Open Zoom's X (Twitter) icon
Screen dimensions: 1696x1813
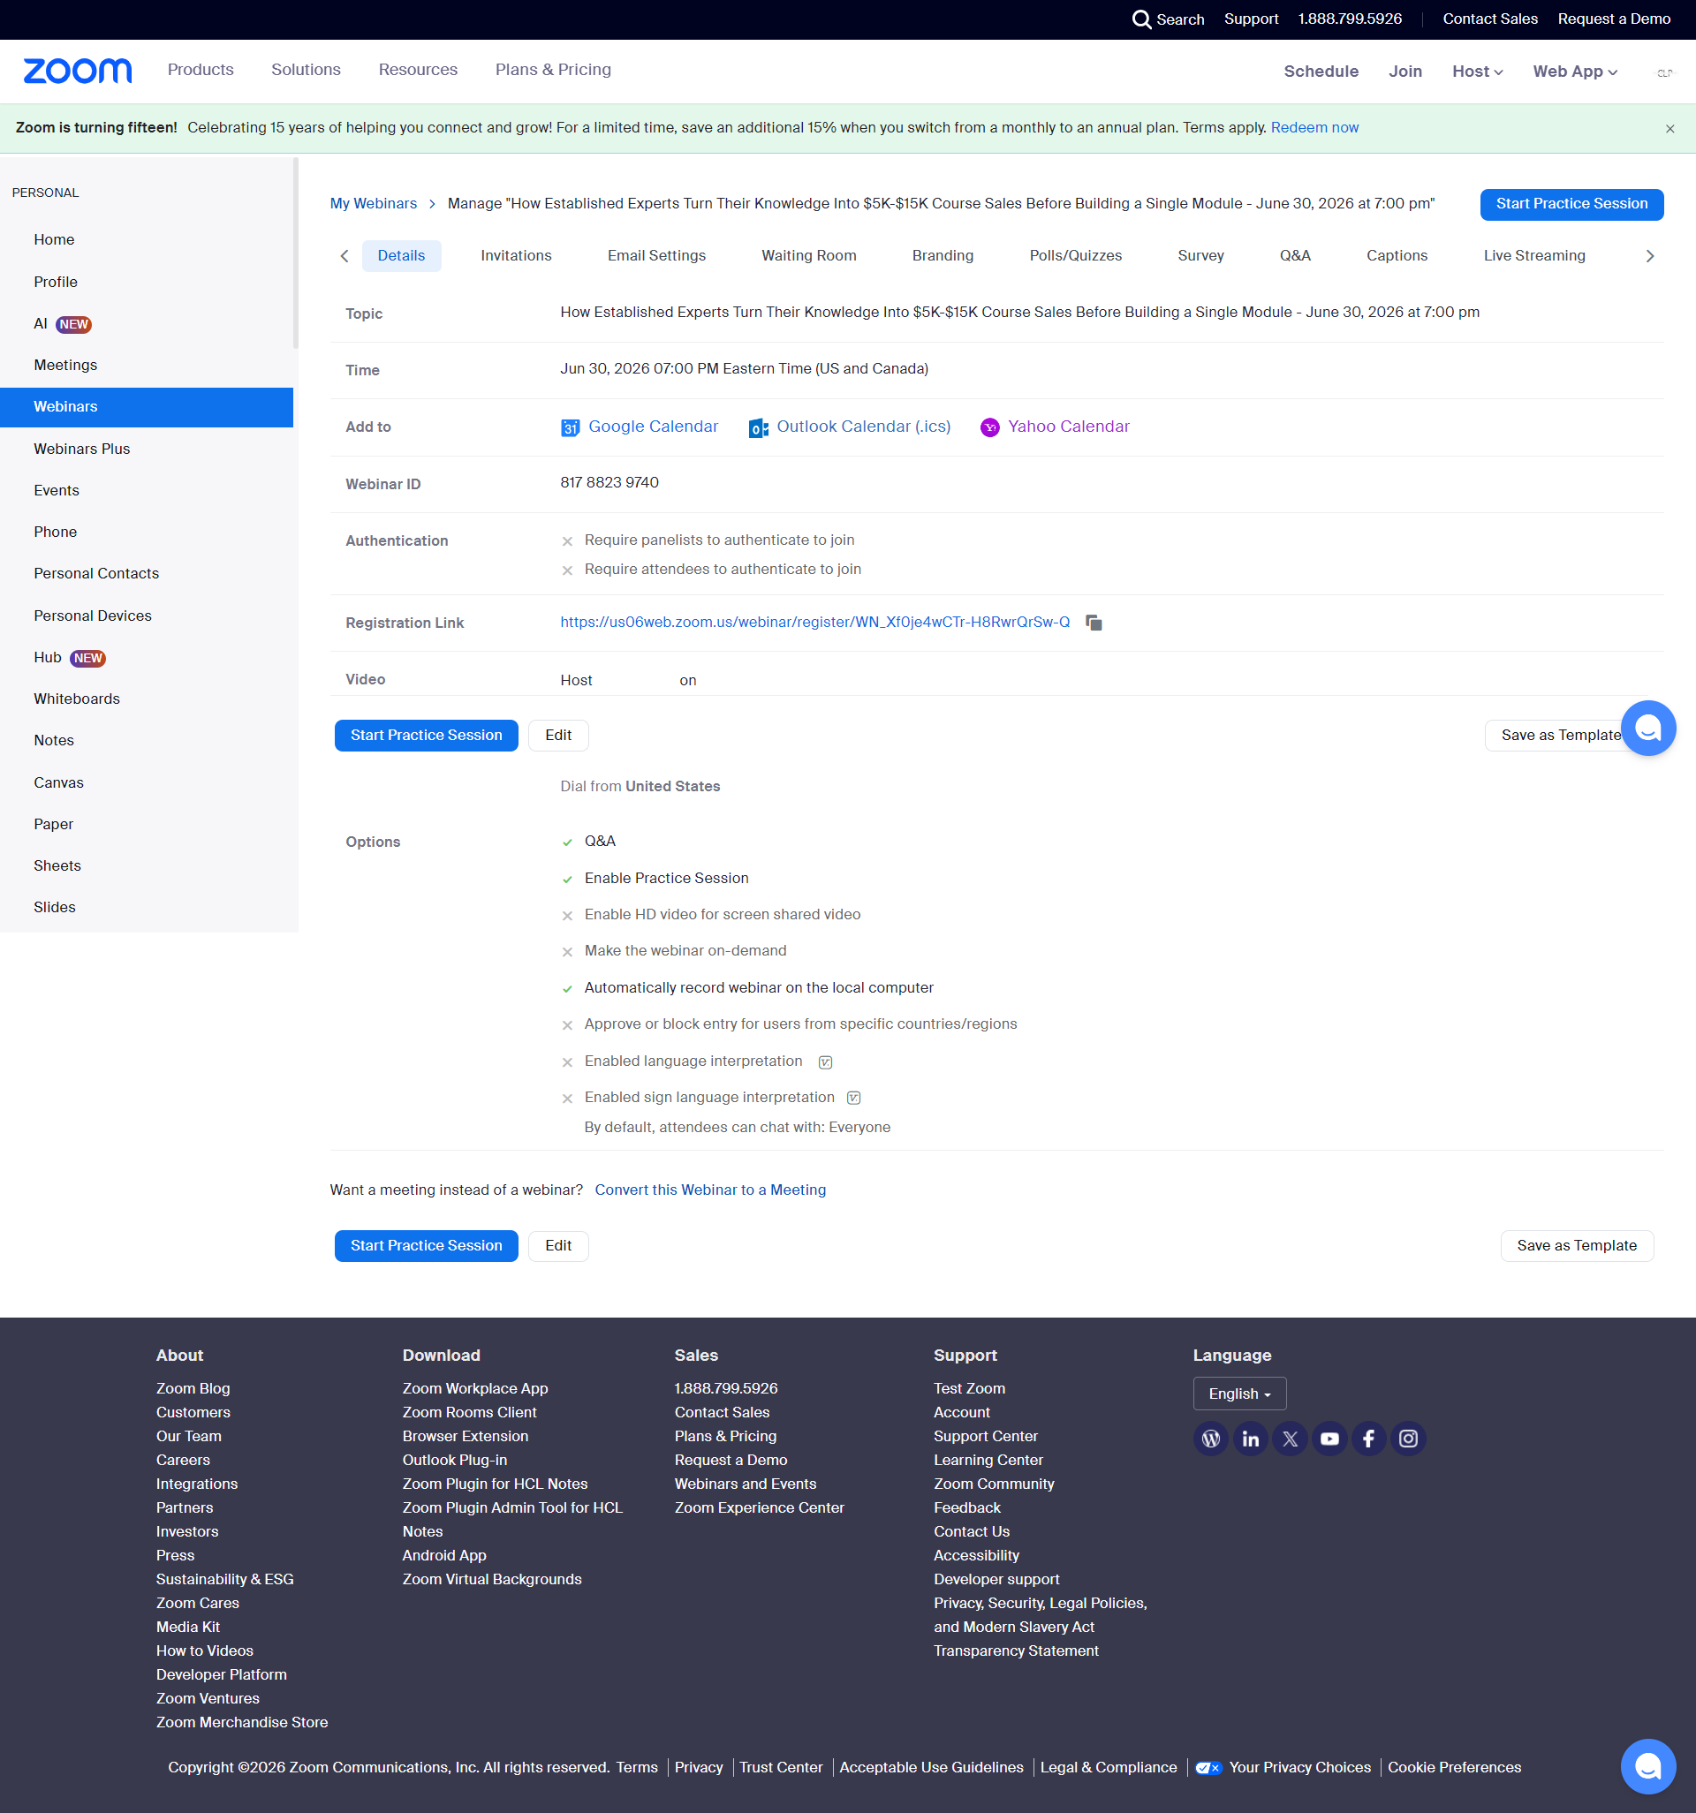click(1290, 1439)
